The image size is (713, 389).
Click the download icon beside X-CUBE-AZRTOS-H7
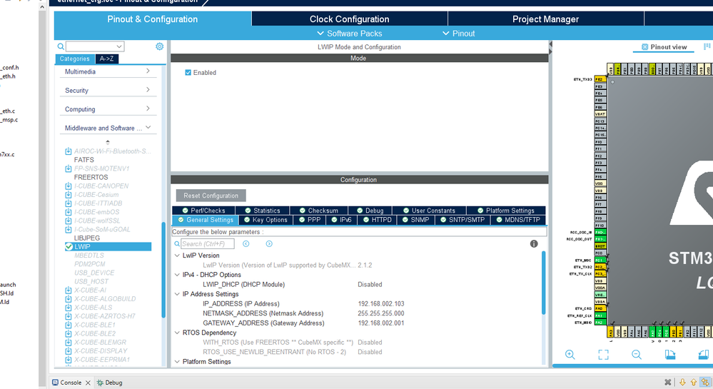click(x=69, y=316)
